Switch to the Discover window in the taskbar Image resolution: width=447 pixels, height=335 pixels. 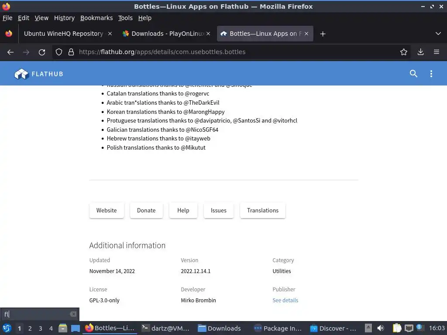tap(334, 328)
